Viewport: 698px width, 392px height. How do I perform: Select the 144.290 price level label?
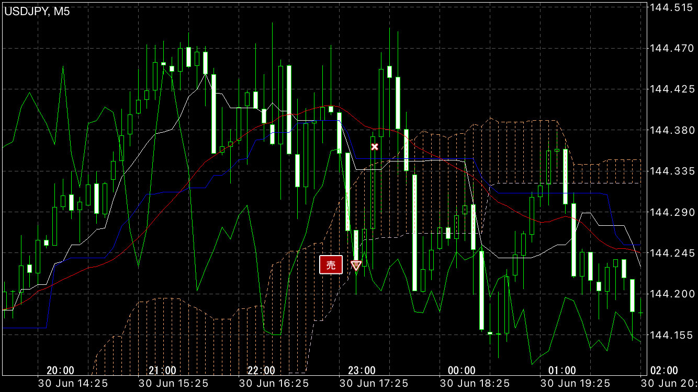[x=671, y=212]
